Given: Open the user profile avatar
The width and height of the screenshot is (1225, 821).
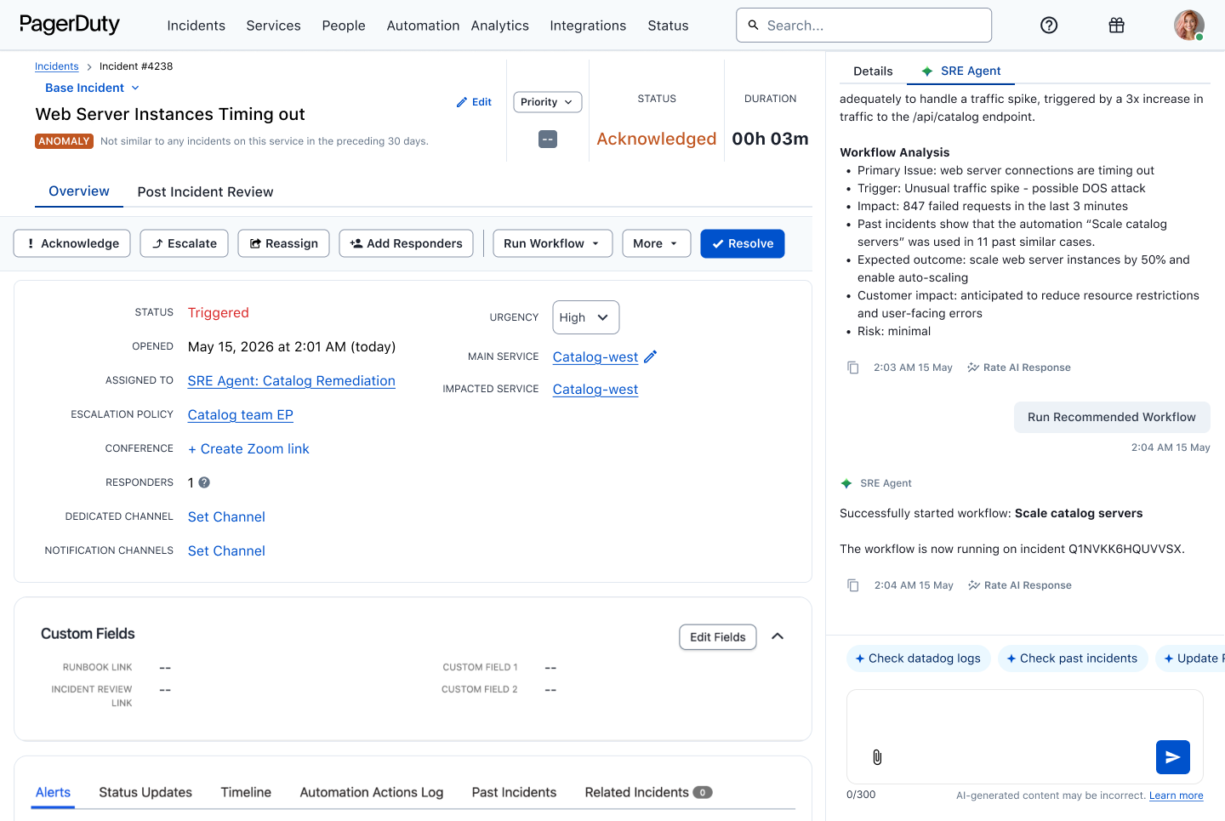Looking at the screenshot, I should (x=1188, y=26).
